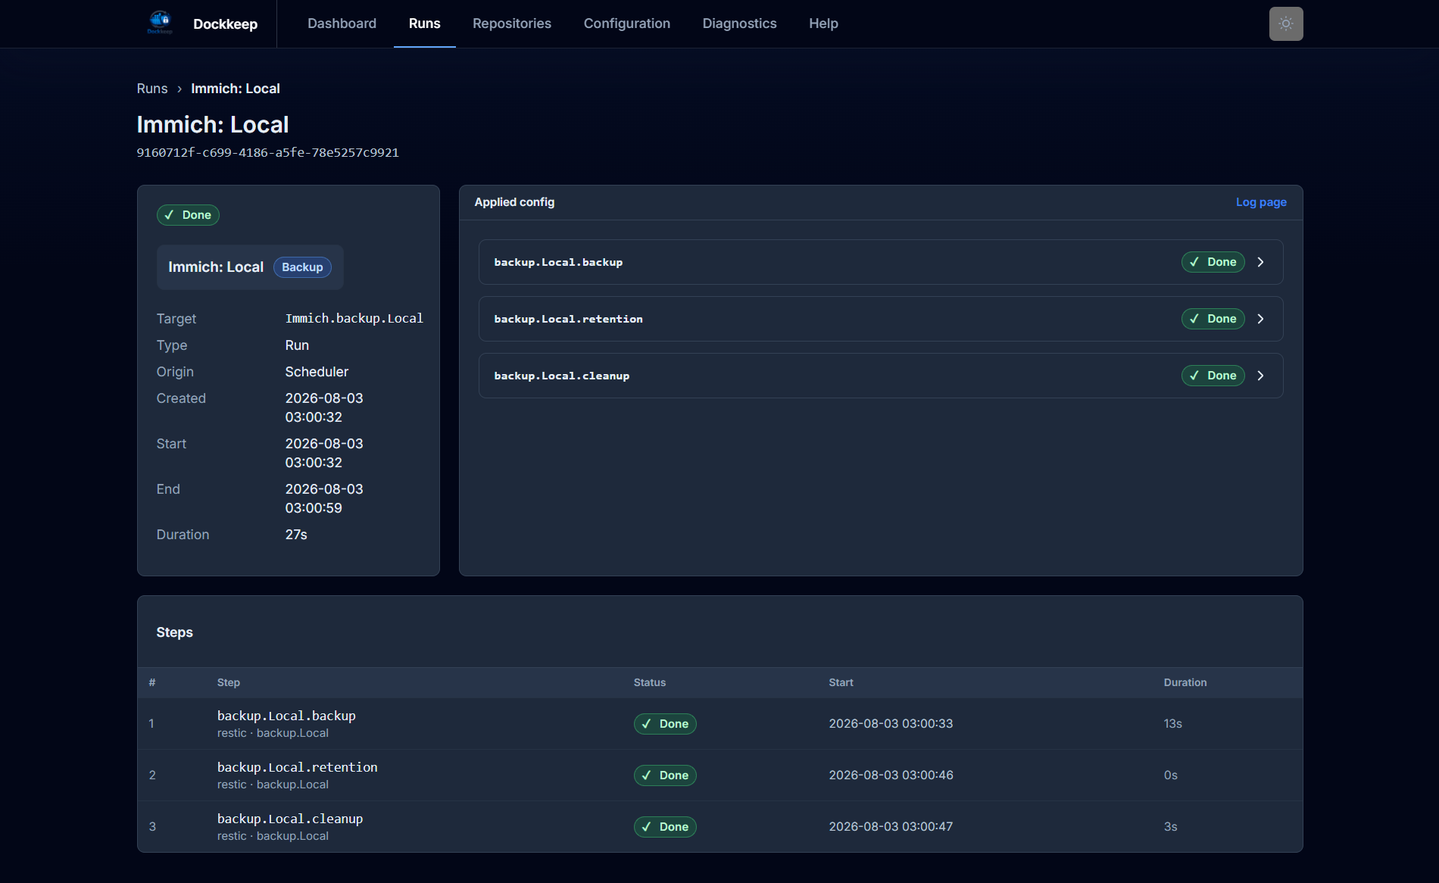Open the Help nav item

823,23
